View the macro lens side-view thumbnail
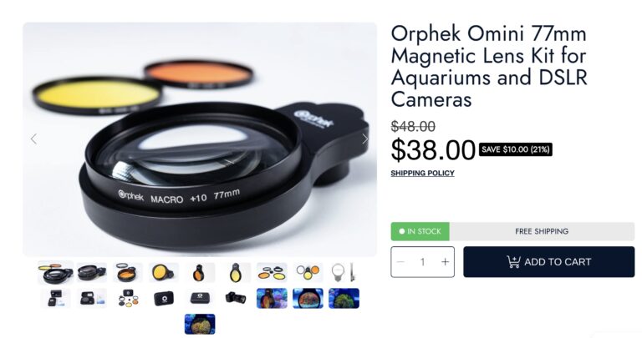This screenshot has height=338, width=642. (x=91, y=273)
